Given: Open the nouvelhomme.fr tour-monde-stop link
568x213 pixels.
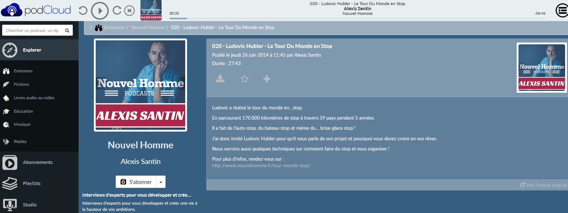Looking at the screenshot, I should pos(261,166).
